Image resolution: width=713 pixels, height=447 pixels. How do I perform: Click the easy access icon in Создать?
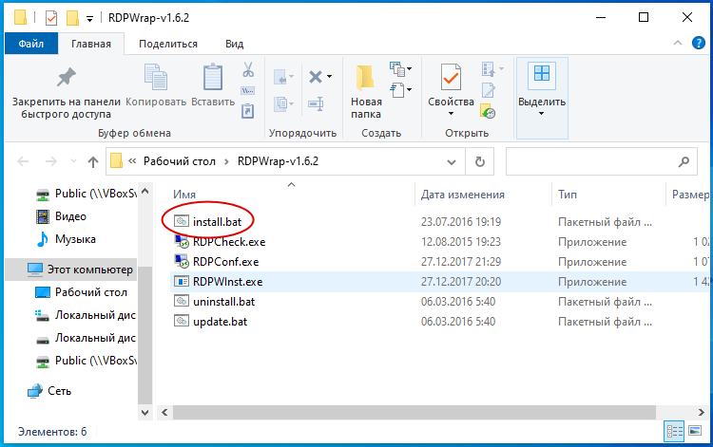click(397, 89)
